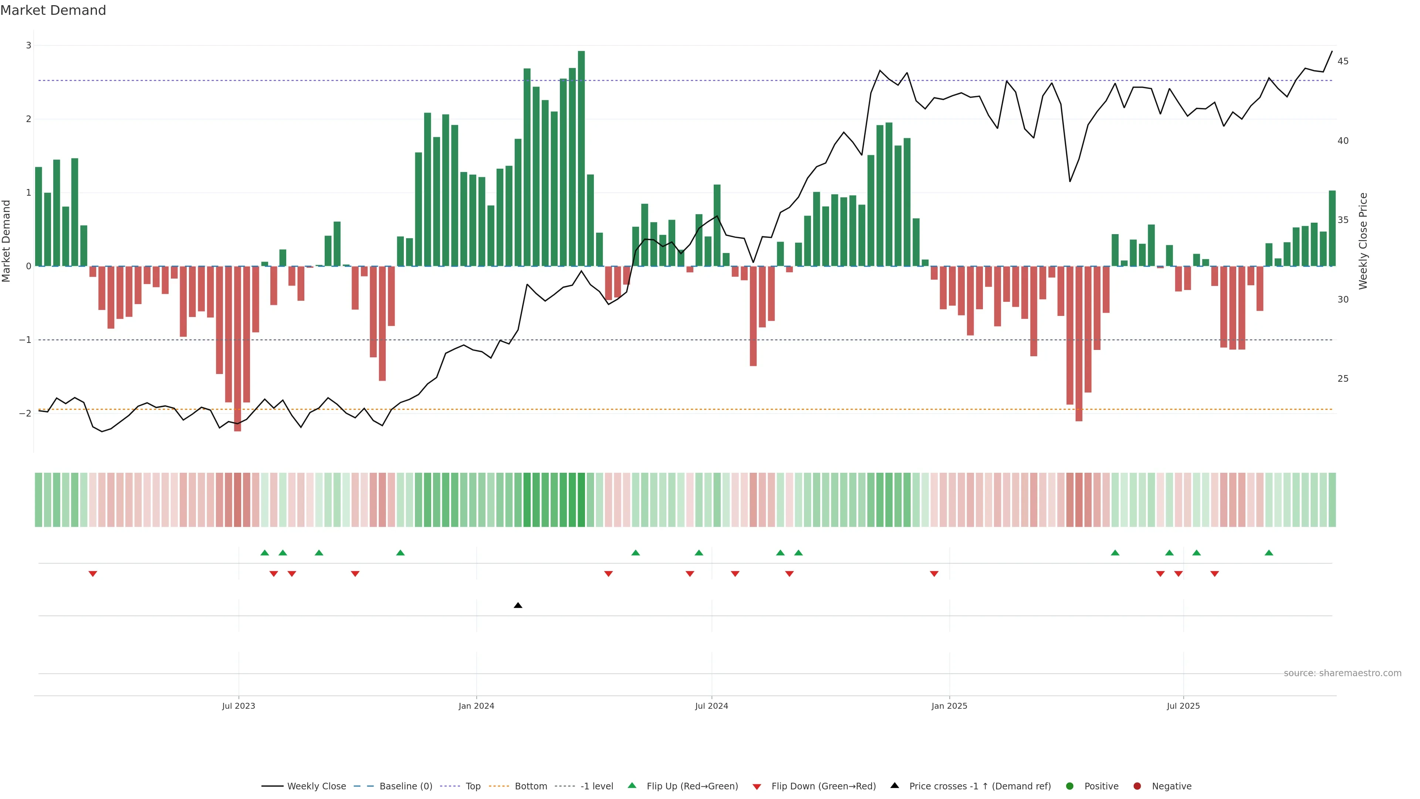Click the dark red Negative legend dot

pyautogui.click(x=1137, y=786)
